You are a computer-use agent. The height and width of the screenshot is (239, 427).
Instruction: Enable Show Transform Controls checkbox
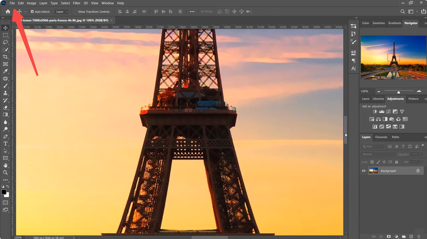click(76, 12)
